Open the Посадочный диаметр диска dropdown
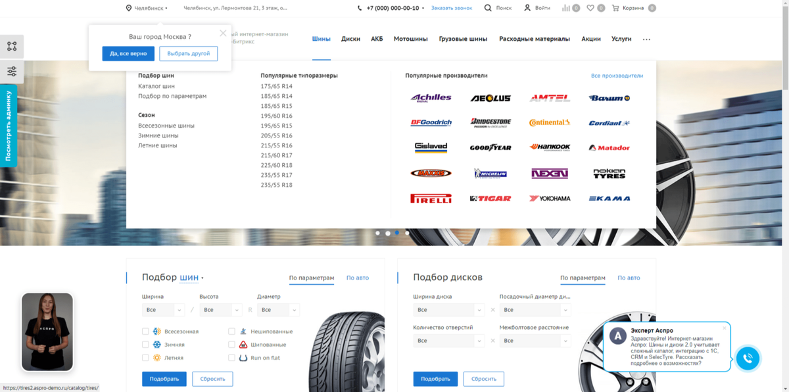The width and height of the screenshot is (789, 392). [535, 310]
